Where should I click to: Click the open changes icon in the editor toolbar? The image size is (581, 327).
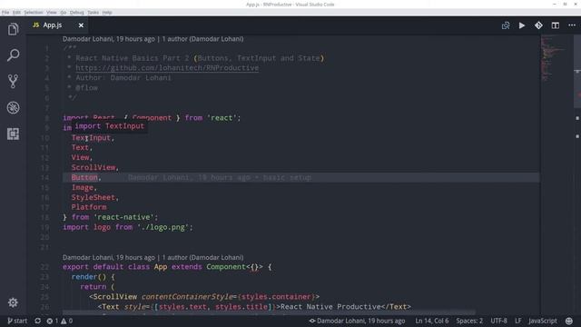click(506, 25)
